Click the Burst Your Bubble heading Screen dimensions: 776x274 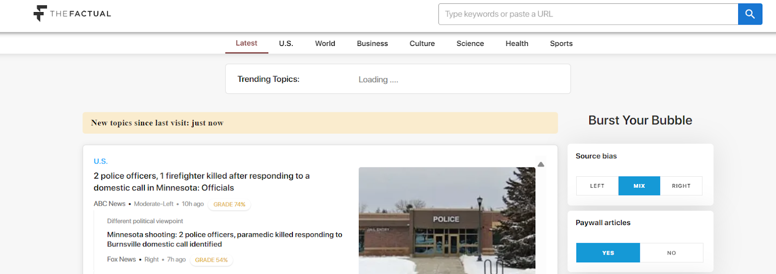click(x=640, y=120)
